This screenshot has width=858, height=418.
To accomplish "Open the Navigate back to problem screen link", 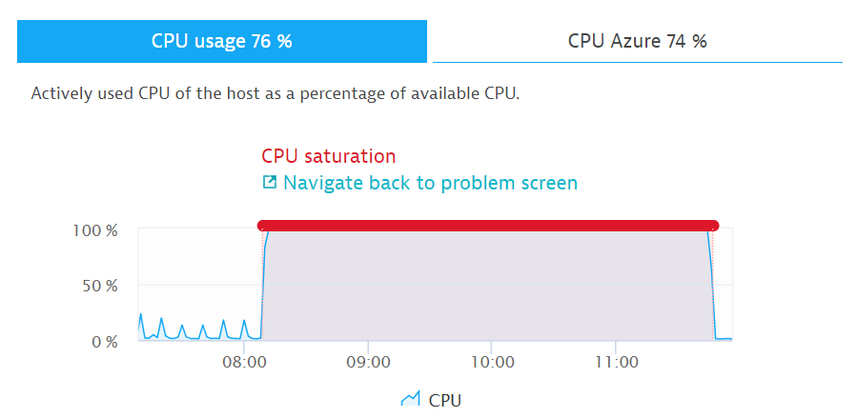I will 430,182.
